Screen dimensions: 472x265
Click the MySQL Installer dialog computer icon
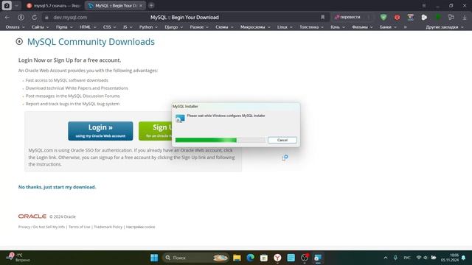coord(180,119)
